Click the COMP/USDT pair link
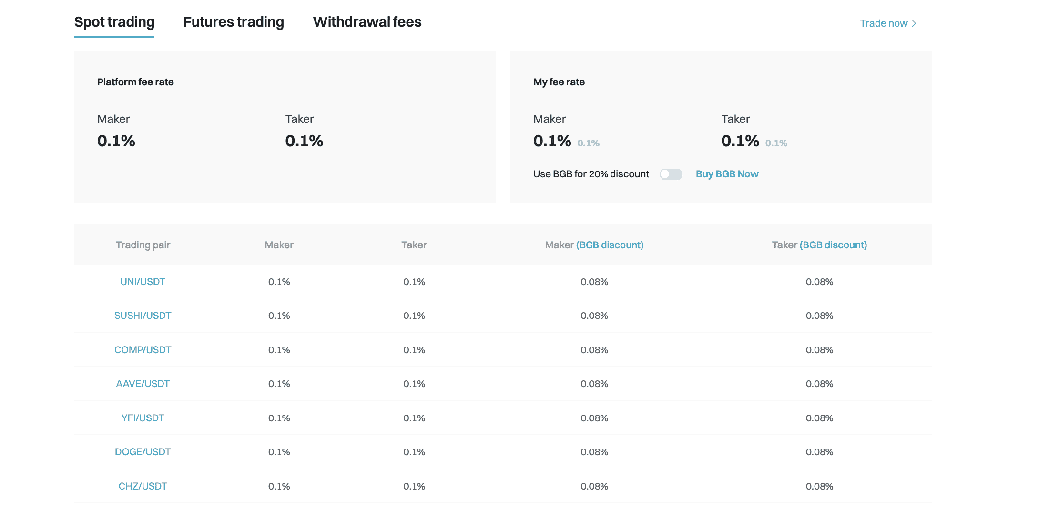Image resolution: width=1059 pixels, height=510 pixels. pos(143,350)
